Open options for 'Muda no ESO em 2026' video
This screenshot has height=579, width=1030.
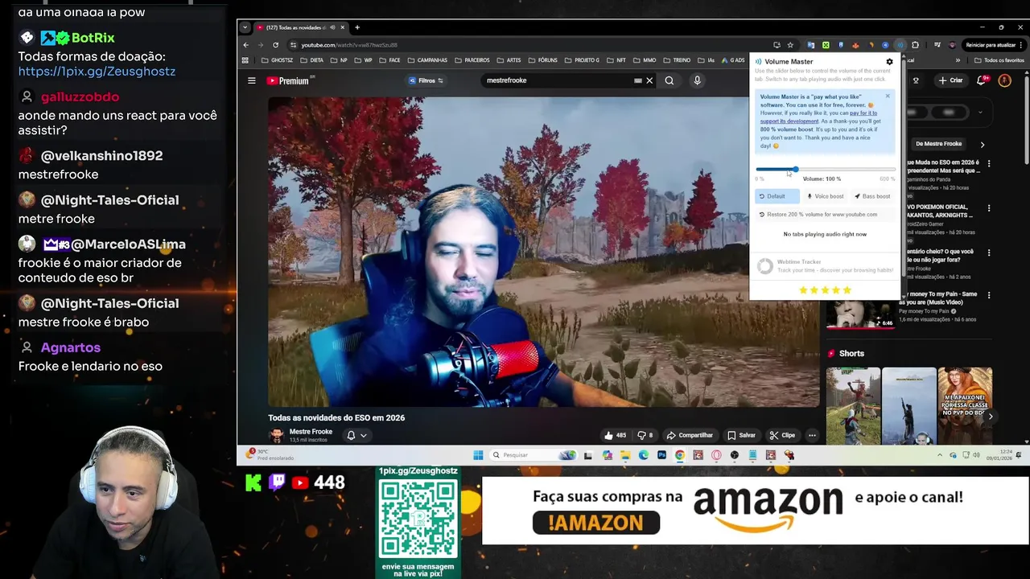click(989, 163)
